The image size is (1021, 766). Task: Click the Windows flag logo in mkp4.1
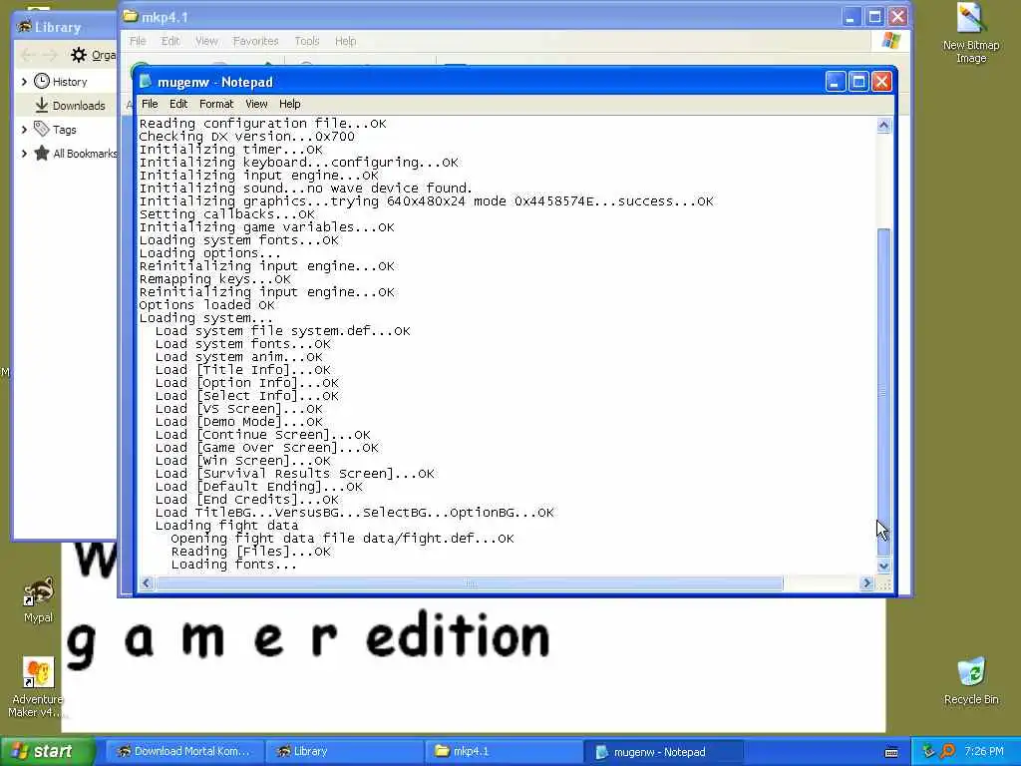point(890,41)
